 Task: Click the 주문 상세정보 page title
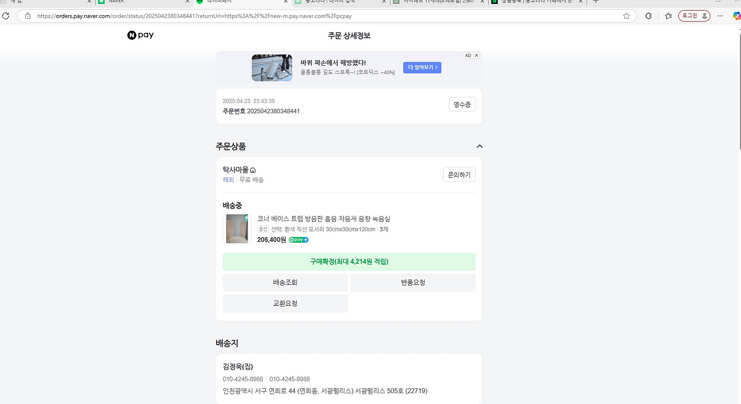tap(349, 36)
